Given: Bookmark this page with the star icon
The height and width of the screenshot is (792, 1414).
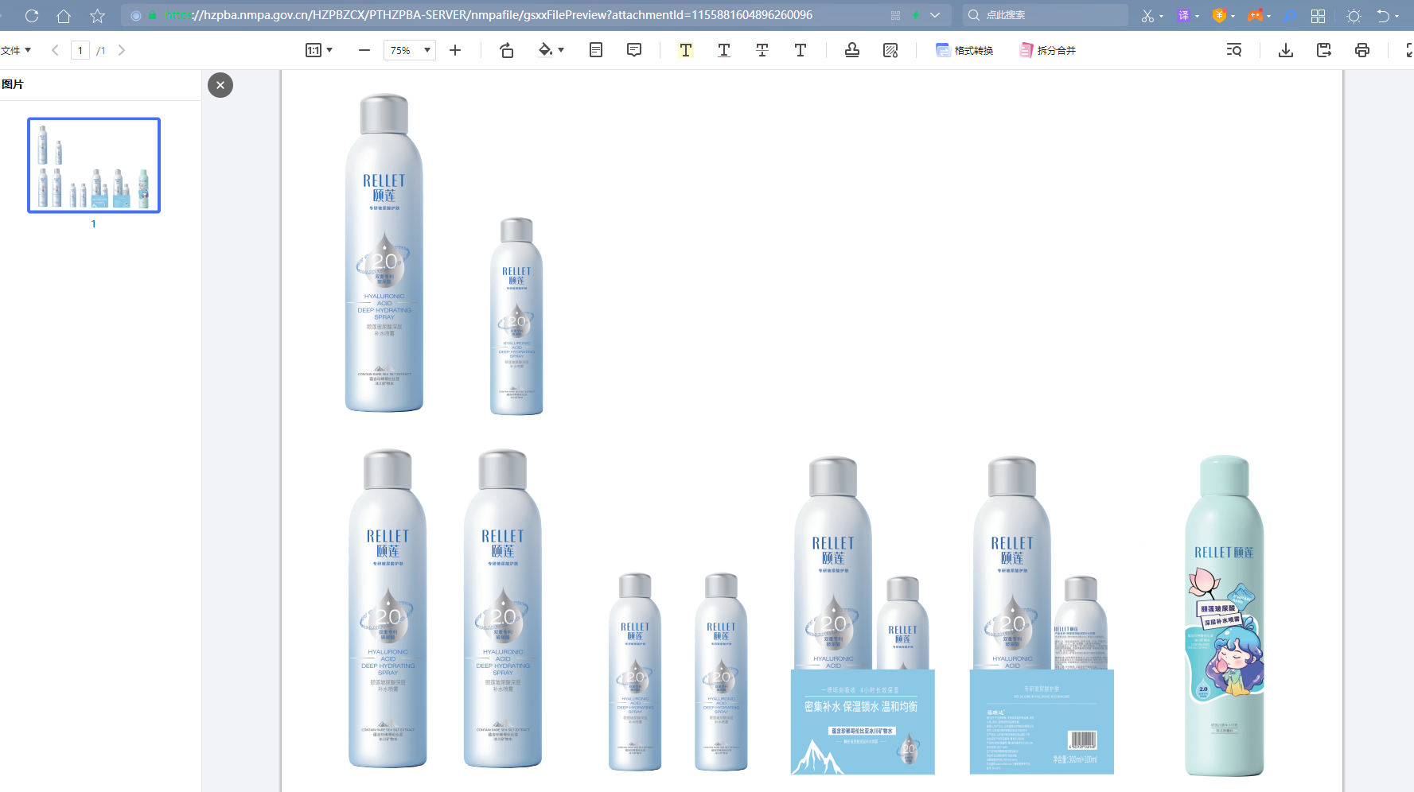Looking at the screenshot, I should (97, 15).
